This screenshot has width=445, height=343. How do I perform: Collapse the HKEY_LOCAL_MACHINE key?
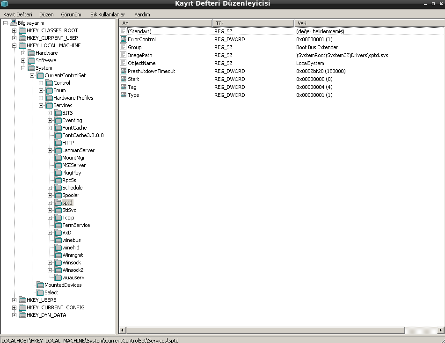14,45
